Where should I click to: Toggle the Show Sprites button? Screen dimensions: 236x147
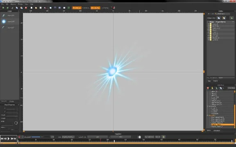tap(95, 8)
